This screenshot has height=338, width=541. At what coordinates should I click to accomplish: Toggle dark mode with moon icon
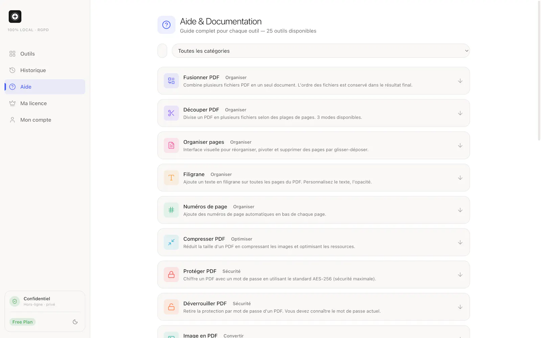tap(75, 322)
